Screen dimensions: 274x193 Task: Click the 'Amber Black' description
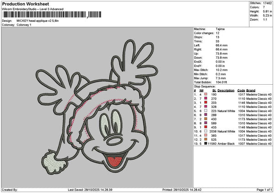click(x=226, y=144)
